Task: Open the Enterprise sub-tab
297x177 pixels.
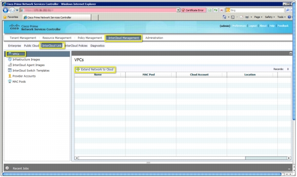Action: pos(15,46)
